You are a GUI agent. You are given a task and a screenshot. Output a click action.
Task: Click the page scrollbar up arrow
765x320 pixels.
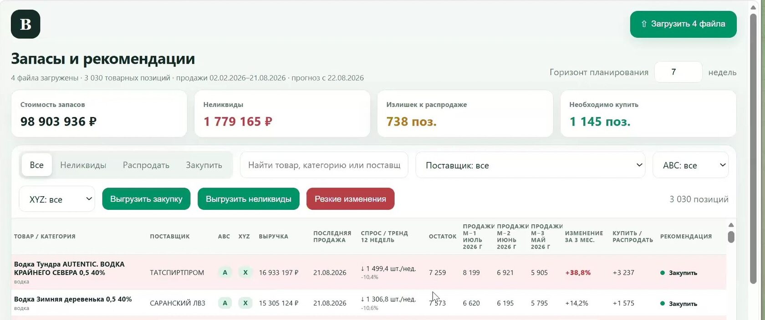(x=753, y=7)
